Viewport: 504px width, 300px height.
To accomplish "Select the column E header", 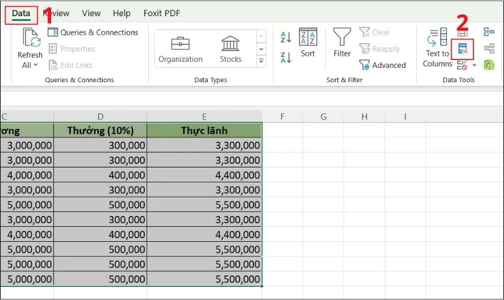I will [204, 116].
